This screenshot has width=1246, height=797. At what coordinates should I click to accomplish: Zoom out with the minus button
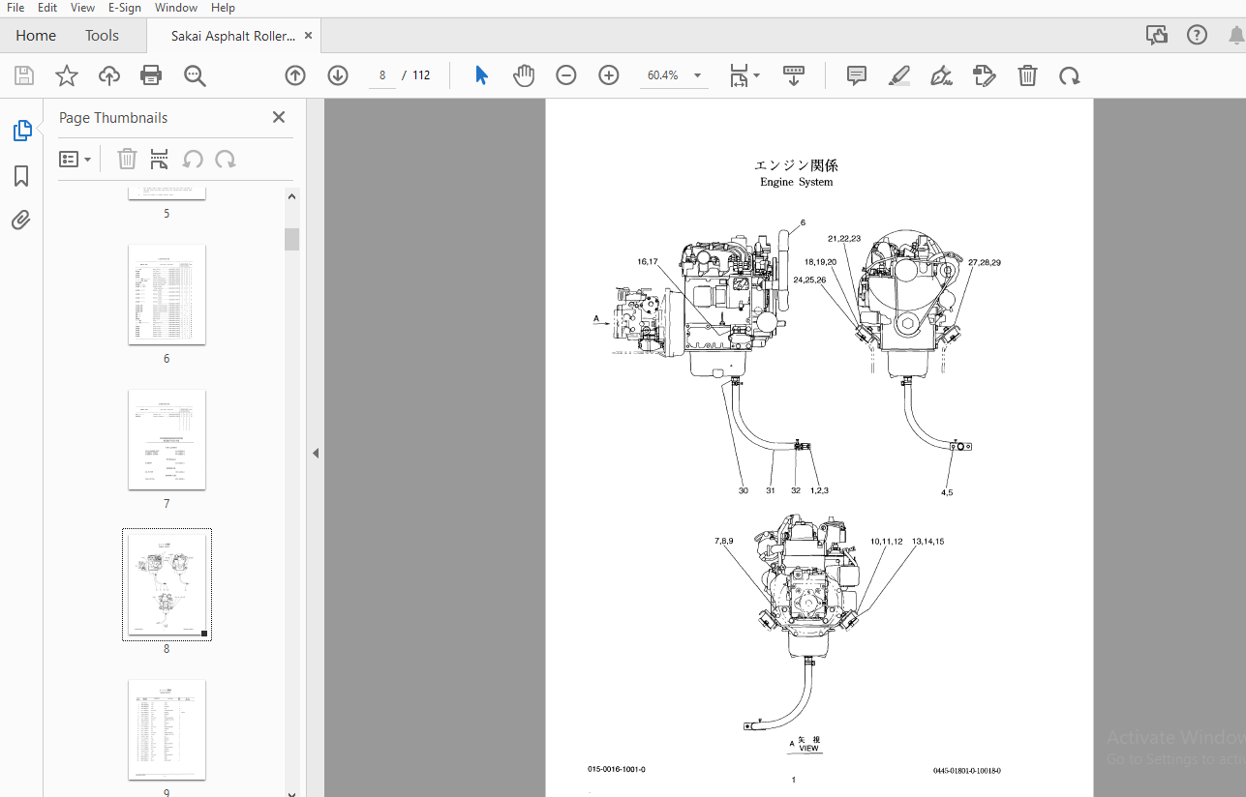click(566, 75)
